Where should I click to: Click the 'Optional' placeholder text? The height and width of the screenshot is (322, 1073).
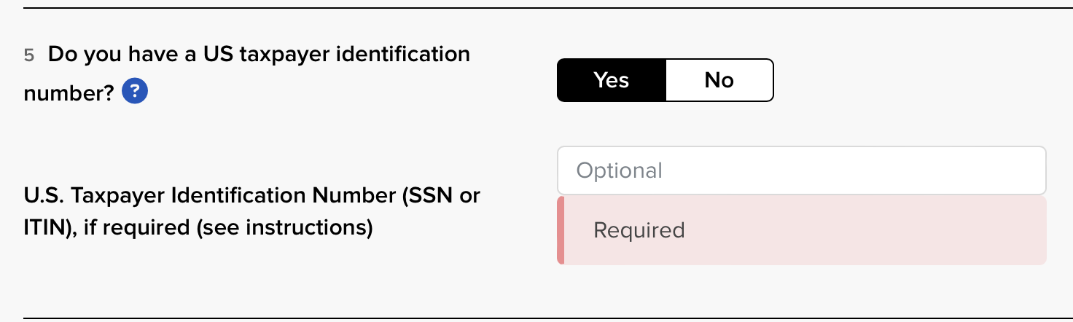pyautogui.click(x=620, y=170)
